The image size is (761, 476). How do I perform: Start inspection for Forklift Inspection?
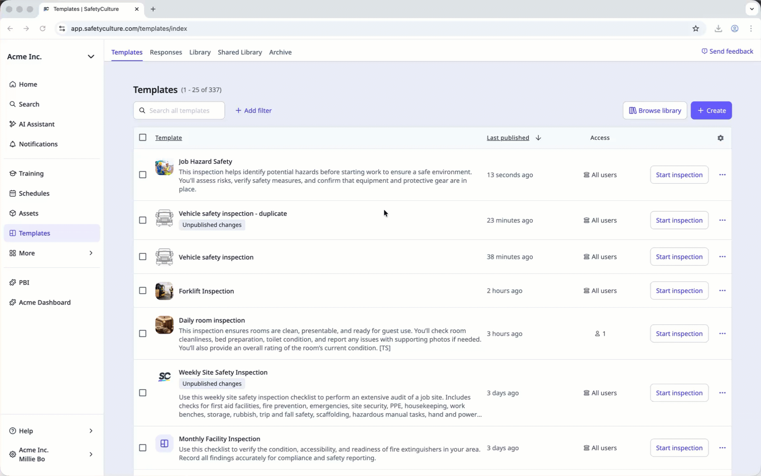[x=679, y=290]
